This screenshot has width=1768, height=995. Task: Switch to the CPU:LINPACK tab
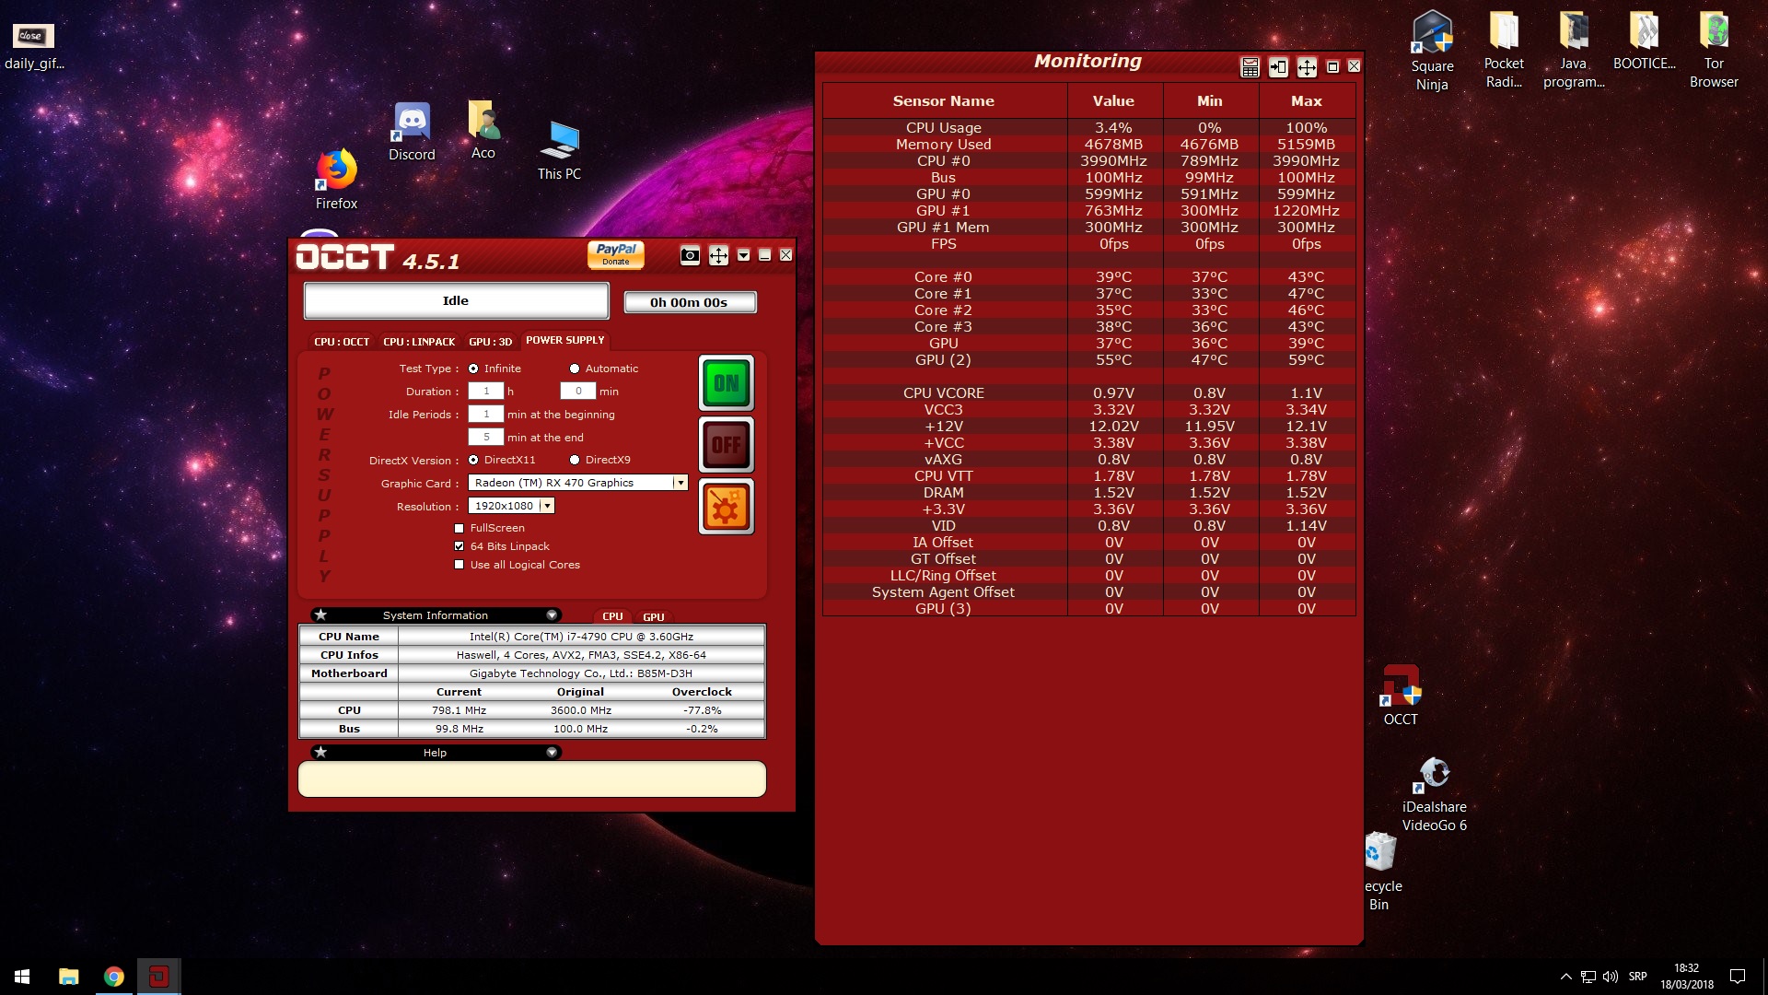click(x=419, y=342)
